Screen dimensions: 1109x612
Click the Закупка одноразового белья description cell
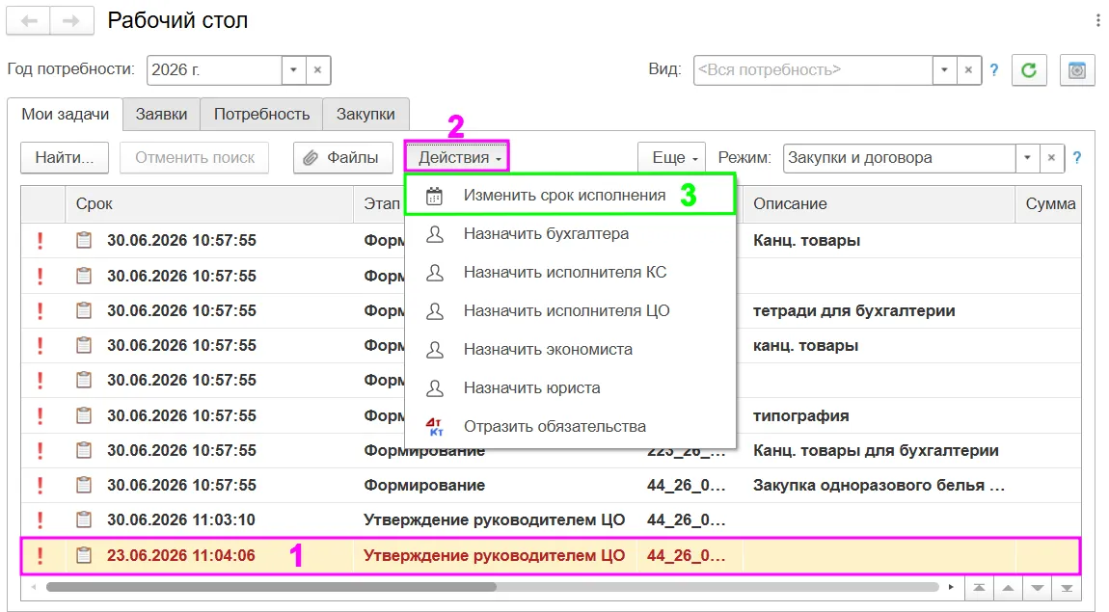879,485
